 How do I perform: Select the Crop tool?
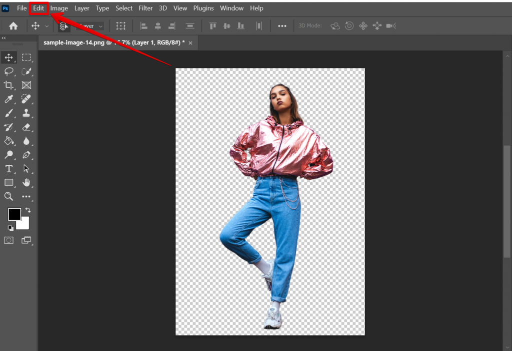8,85
